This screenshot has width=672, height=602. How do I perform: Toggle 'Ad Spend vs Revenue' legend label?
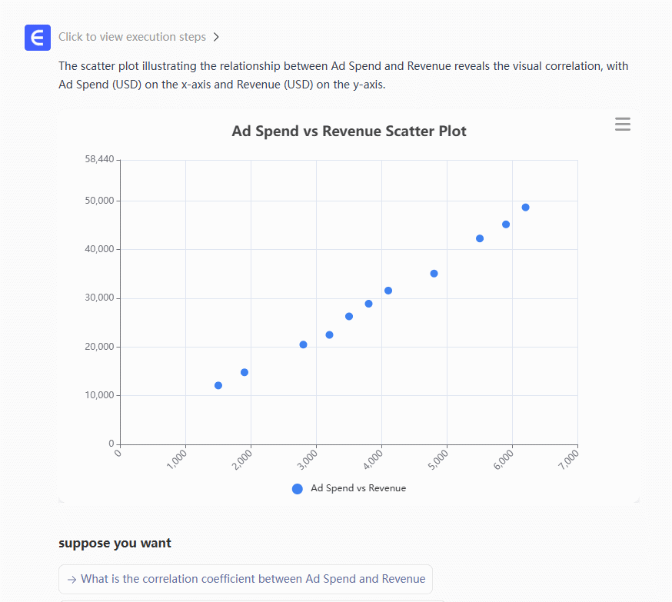click(x=358, y=488)
